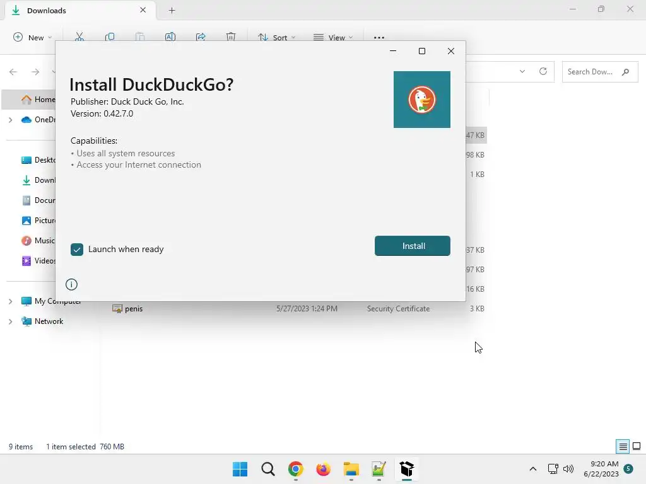646x484 pixels.
Task: Open network icon in system tray
Action: [x=553, y=469]
